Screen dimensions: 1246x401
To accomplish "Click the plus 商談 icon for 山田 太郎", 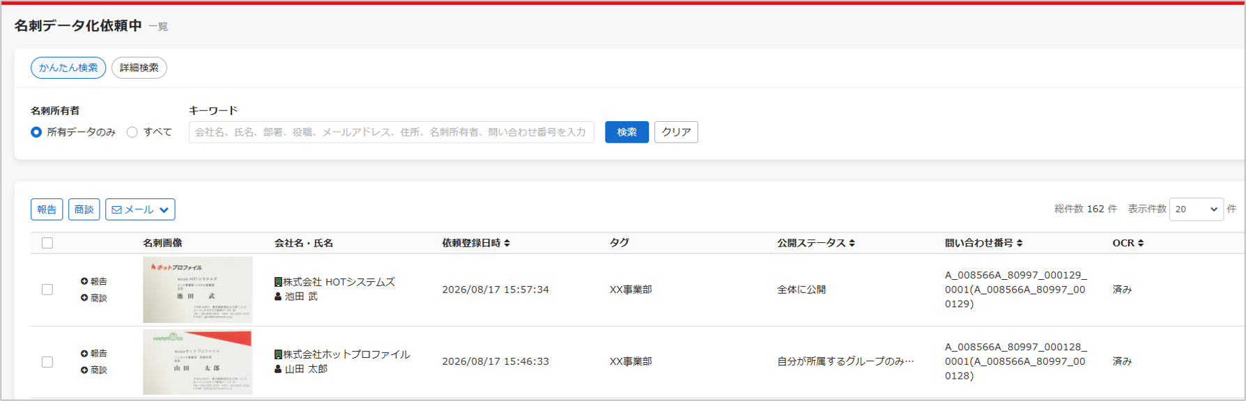I will (84, 370).
